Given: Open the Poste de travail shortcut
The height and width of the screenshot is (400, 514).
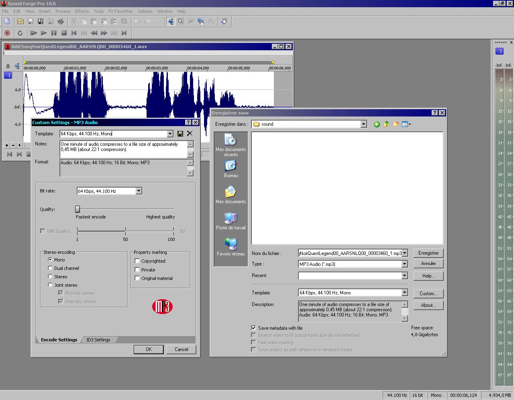Looking at the screenshot, I should click(x=230, y=221).
